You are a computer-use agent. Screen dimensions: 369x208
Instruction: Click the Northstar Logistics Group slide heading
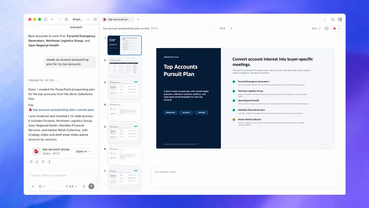251,91
